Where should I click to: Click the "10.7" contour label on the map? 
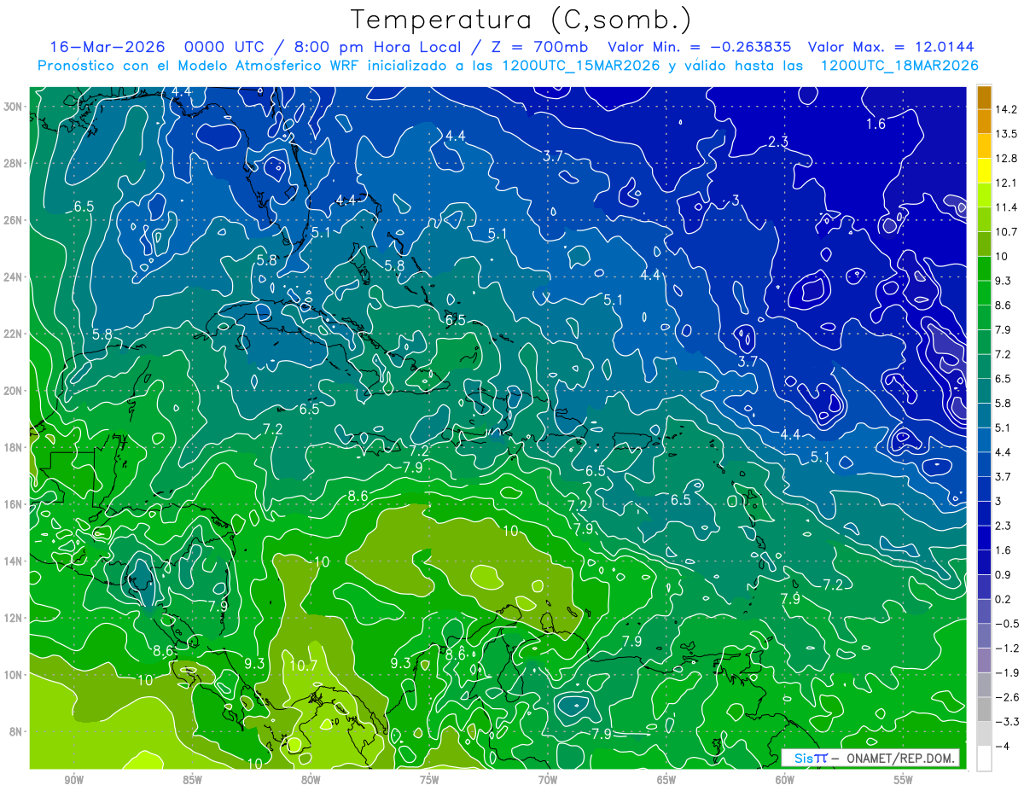click(303, 666)
